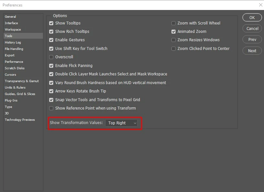Open the Show Transformation Values dropdown

pos(121,123)
